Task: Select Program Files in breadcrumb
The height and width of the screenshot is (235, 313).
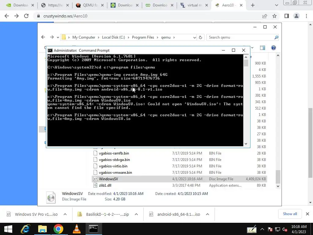Action: 143,37
